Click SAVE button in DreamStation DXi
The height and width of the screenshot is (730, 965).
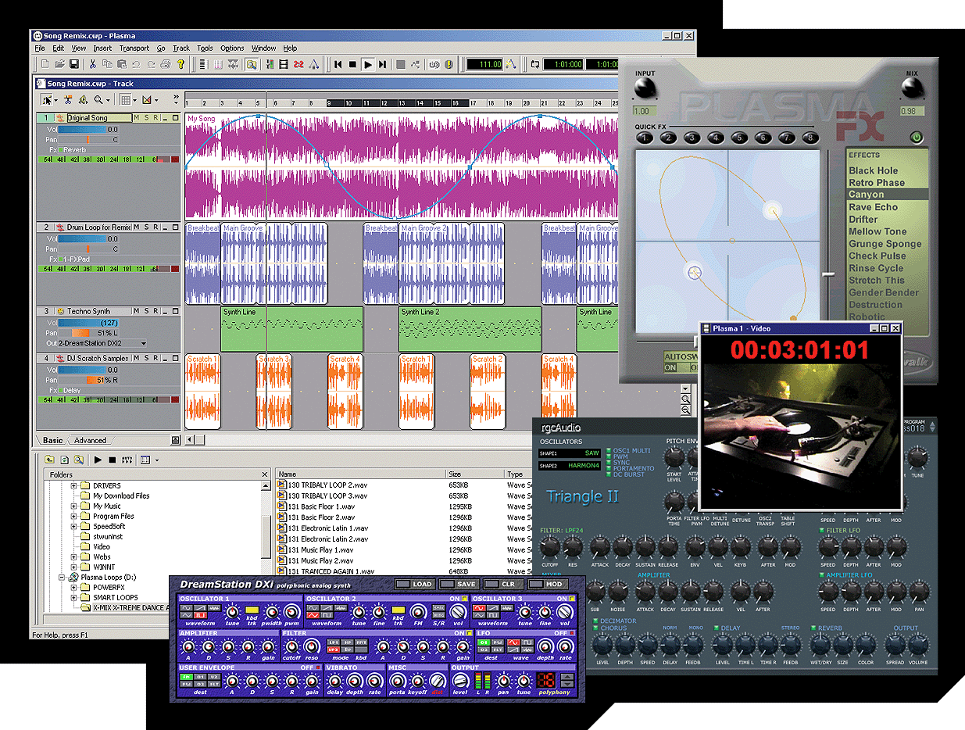click(458, 584)
